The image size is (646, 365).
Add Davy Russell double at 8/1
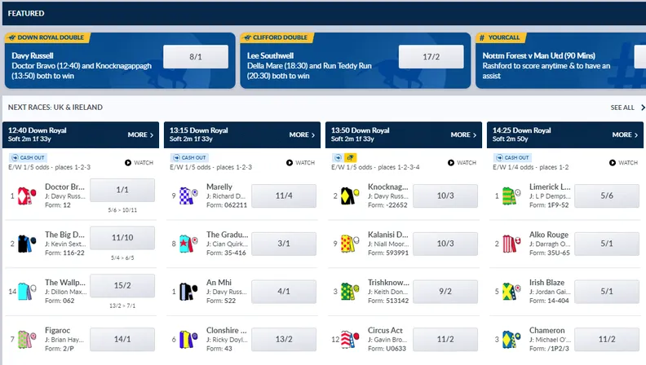click(x=195, y=56)
